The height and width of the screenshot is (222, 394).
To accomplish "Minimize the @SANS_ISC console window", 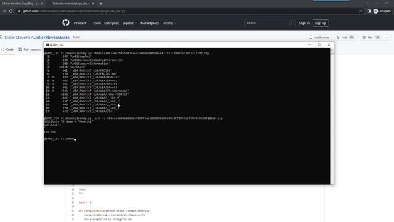I will tap(310, 44).
